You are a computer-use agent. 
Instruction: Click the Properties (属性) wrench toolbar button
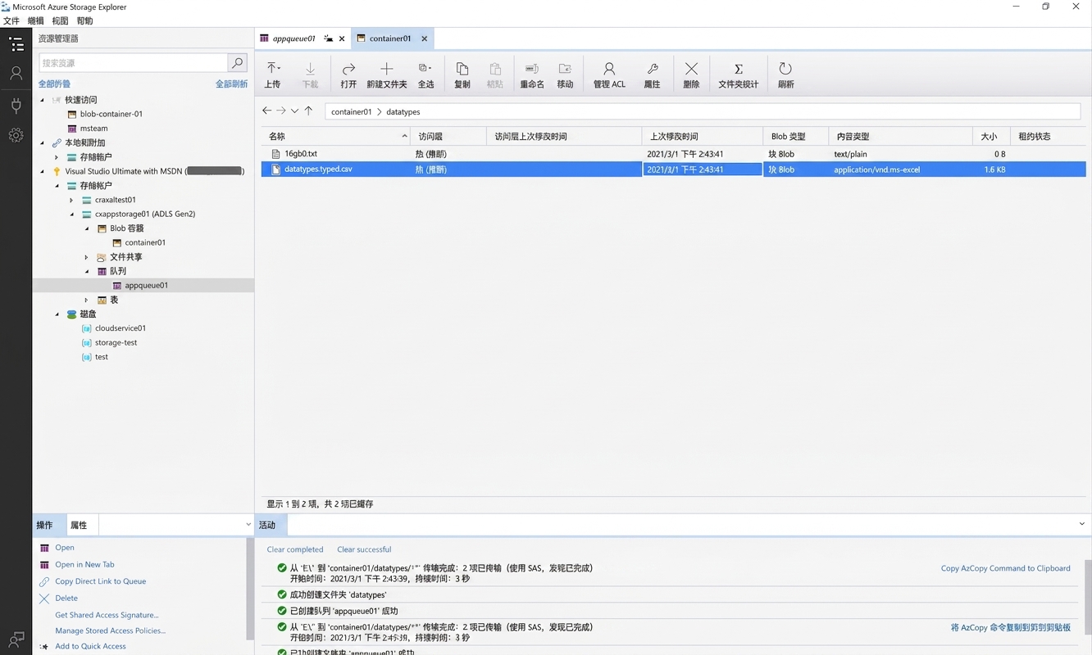(x=653, y=75)
